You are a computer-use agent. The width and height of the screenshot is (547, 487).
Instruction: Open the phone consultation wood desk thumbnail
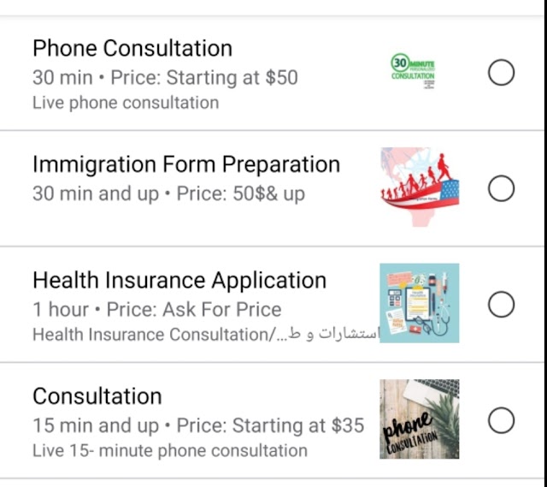(420, 419)
